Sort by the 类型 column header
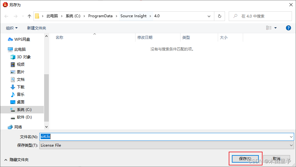Image resolution: width=296 pixels, height=167 pixels. 186,38
